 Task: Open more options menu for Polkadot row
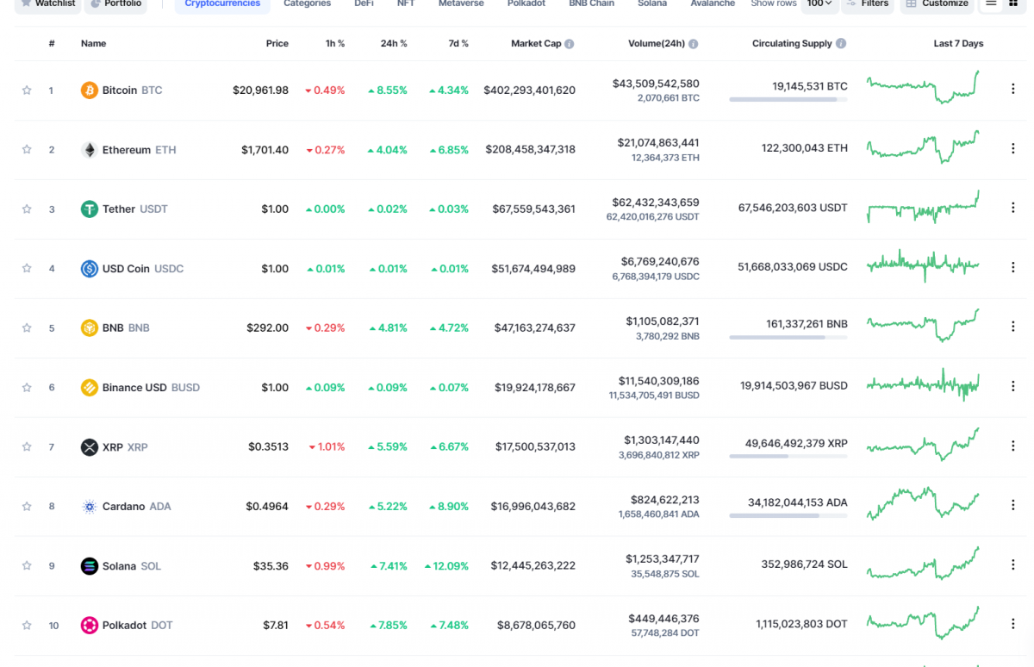click(x=1013, y=624)
